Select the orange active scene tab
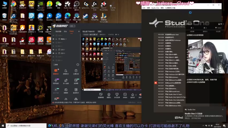Screen dimensions: 228x128 pyautogui.click(x=72, y=31)
